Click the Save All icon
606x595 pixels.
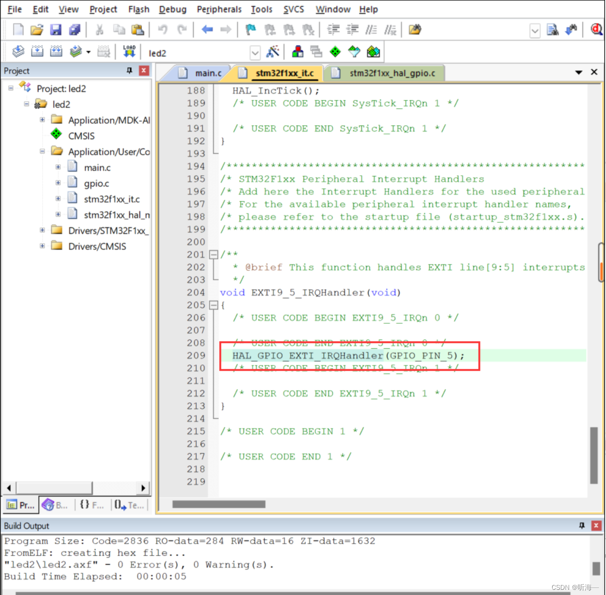pyautogui.click(x=75, y=29)
